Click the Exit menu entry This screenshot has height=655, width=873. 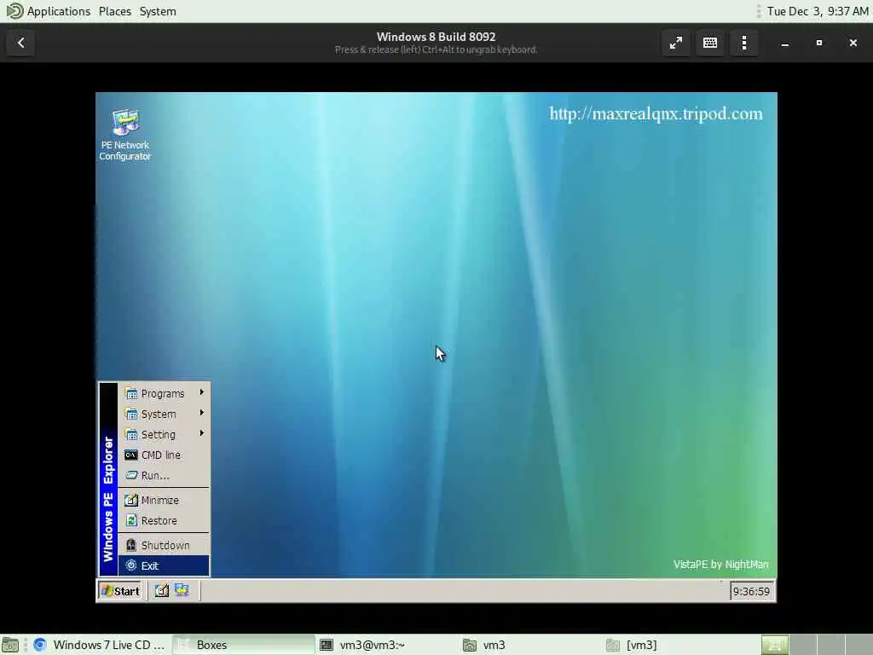click(x=164, y=566)
